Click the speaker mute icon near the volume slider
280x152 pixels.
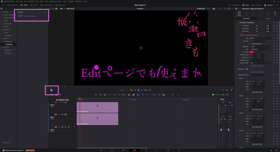213,95
